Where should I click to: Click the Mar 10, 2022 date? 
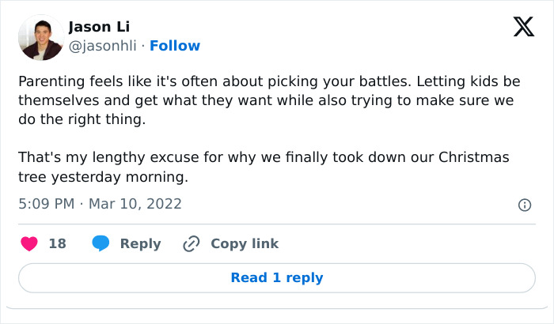point(135,204)
